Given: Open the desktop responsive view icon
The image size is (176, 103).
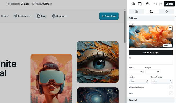Looking at the screenshot, I should (140, 4).
